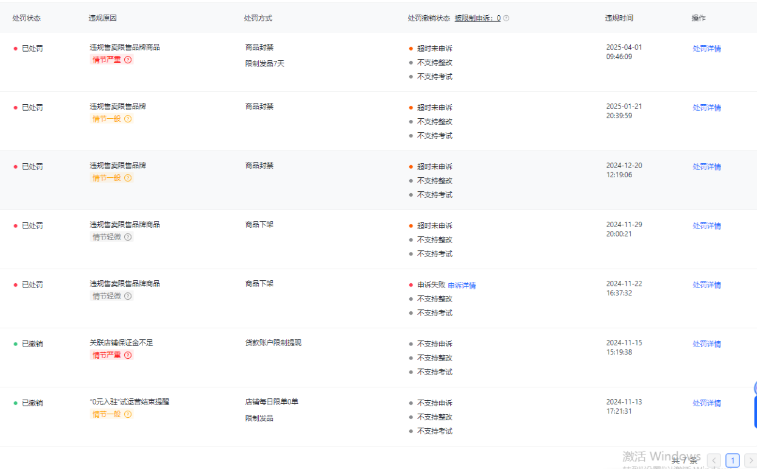Click help icon beside 被限制申诉 header
This screenshot has width=757, height=469.
[x=506, y=18]
